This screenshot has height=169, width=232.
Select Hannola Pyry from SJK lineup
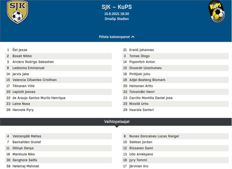pos(23,110)
